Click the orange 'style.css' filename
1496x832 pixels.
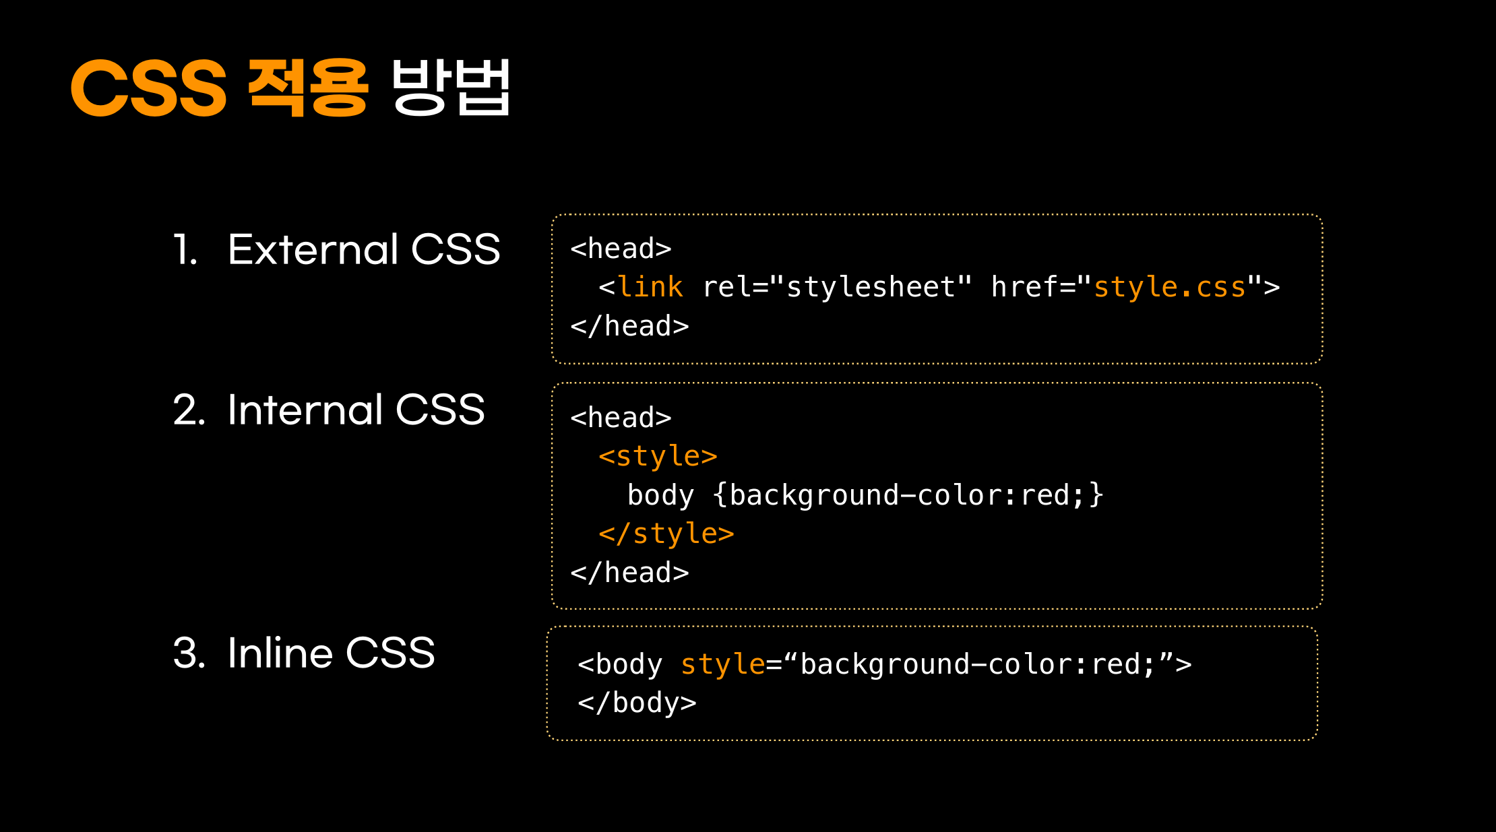(x=1169, y=288)
